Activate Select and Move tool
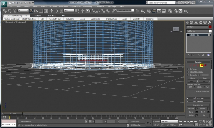214x128 pixels. point(51,11)
